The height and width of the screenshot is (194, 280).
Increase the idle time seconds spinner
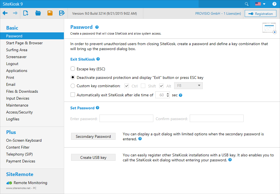coord(168,94)
